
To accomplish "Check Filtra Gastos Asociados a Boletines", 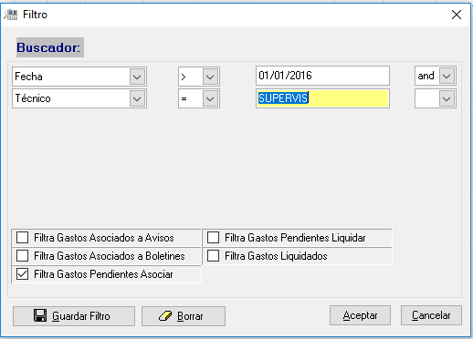I will (x=22, y=256).
